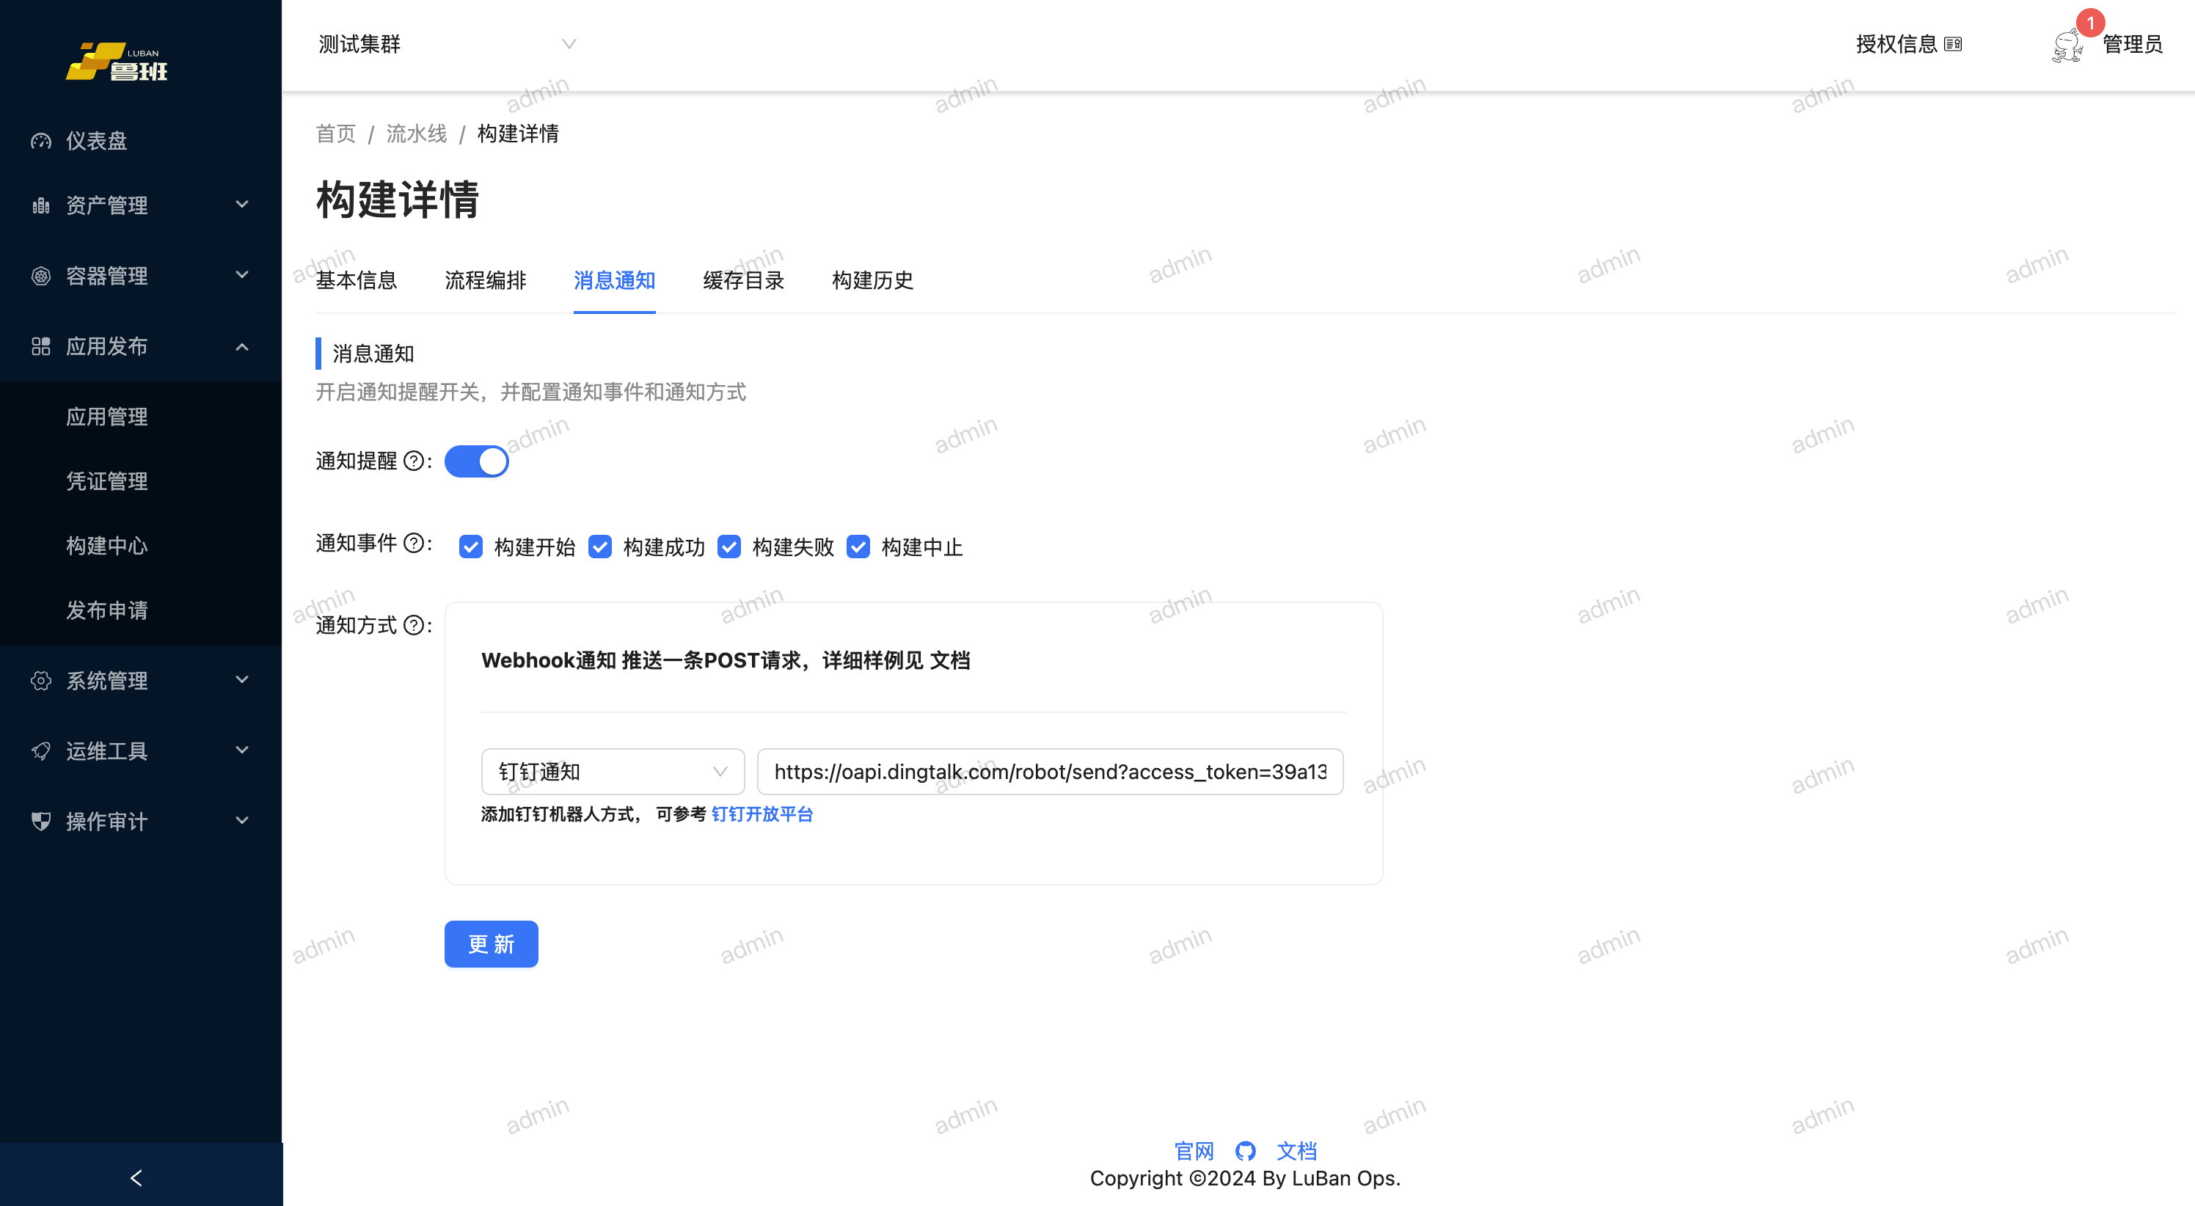Click the help icon beside 通知方式
Viewport: 2195px width, 1206px height.
[413, 626]
